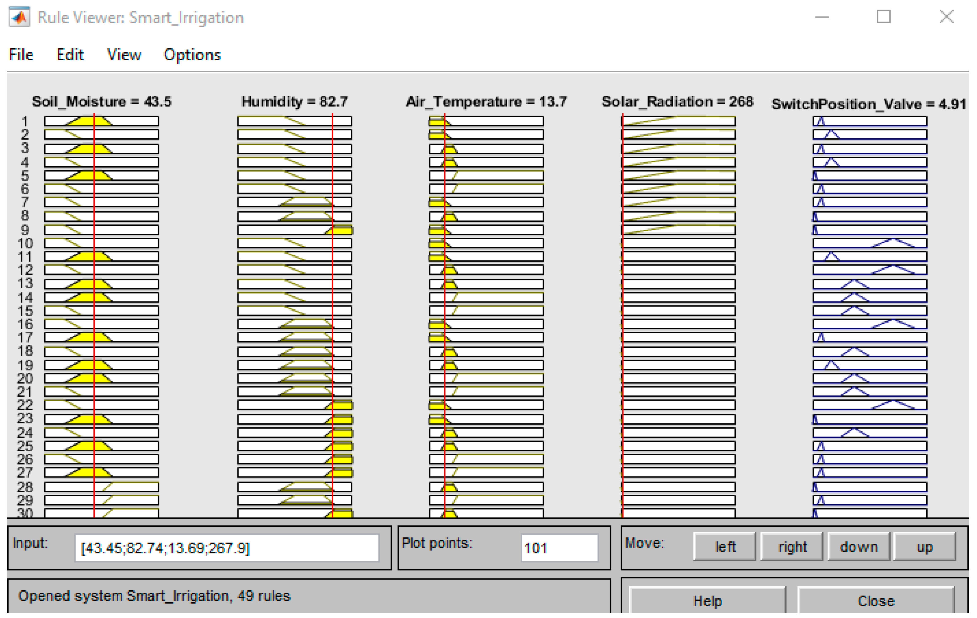Click the SwitchPosition_Valve = 4.91 heading
This screenshot has height=618, width=977.
[869, 104]
